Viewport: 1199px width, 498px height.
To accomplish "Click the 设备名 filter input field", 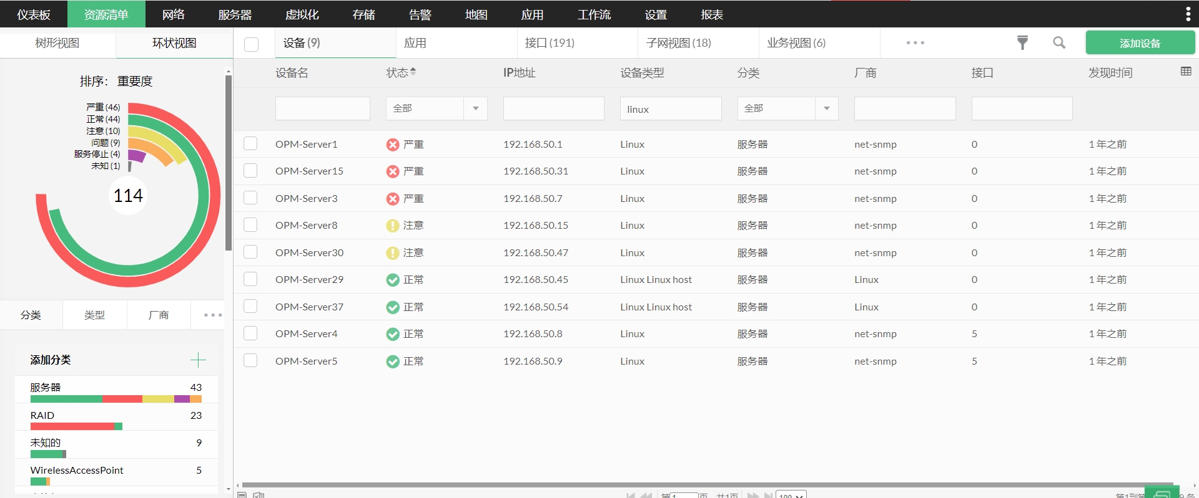I will click(x=323, y=108).
